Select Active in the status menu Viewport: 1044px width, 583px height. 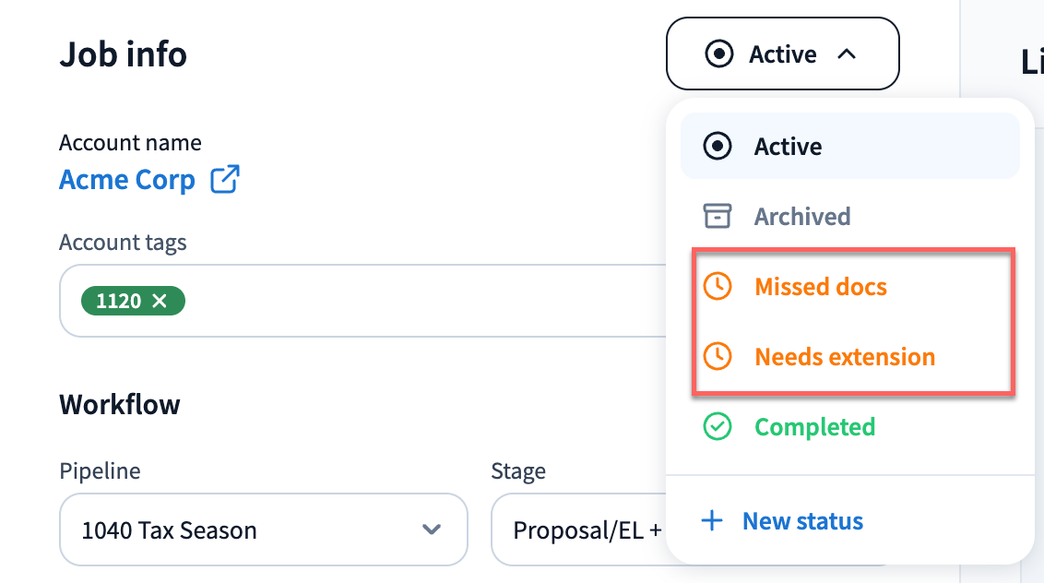[788, 147]
